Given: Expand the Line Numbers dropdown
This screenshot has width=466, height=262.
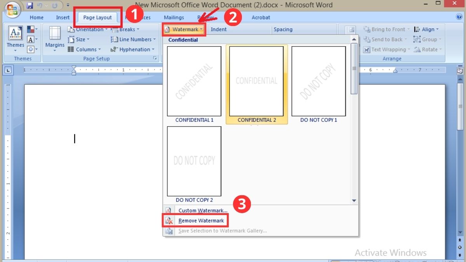Looking at the screenshot, I should point(133,40).
